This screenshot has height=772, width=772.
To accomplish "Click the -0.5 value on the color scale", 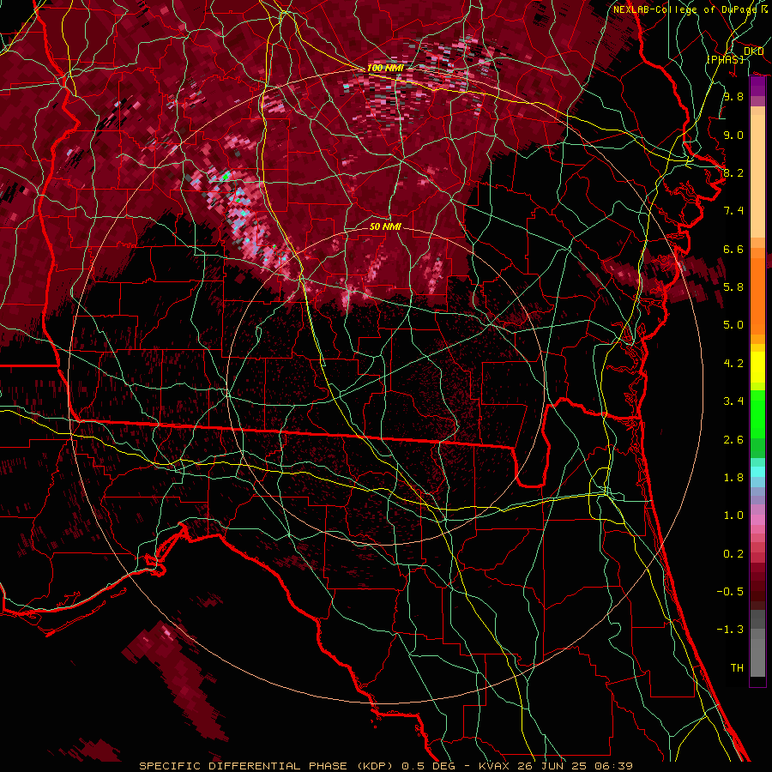I will [730, 591].
